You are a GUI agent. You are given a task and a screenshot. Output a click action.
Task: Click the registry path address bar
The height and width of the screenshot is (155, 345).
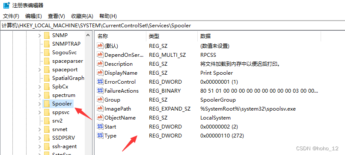coord(172,26)
